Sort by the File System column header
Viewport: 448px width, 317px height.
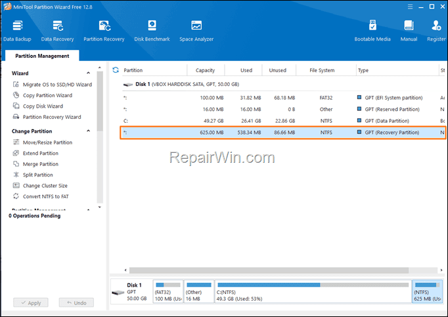pos(326,70)
